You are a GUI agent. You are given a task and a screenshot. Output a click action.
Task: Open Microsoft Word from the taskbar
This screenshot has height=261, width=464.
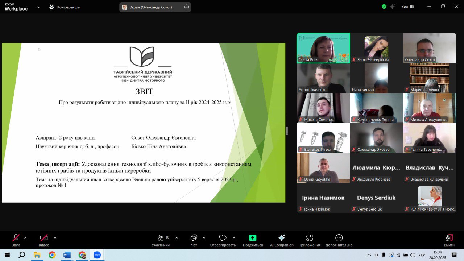67,255
